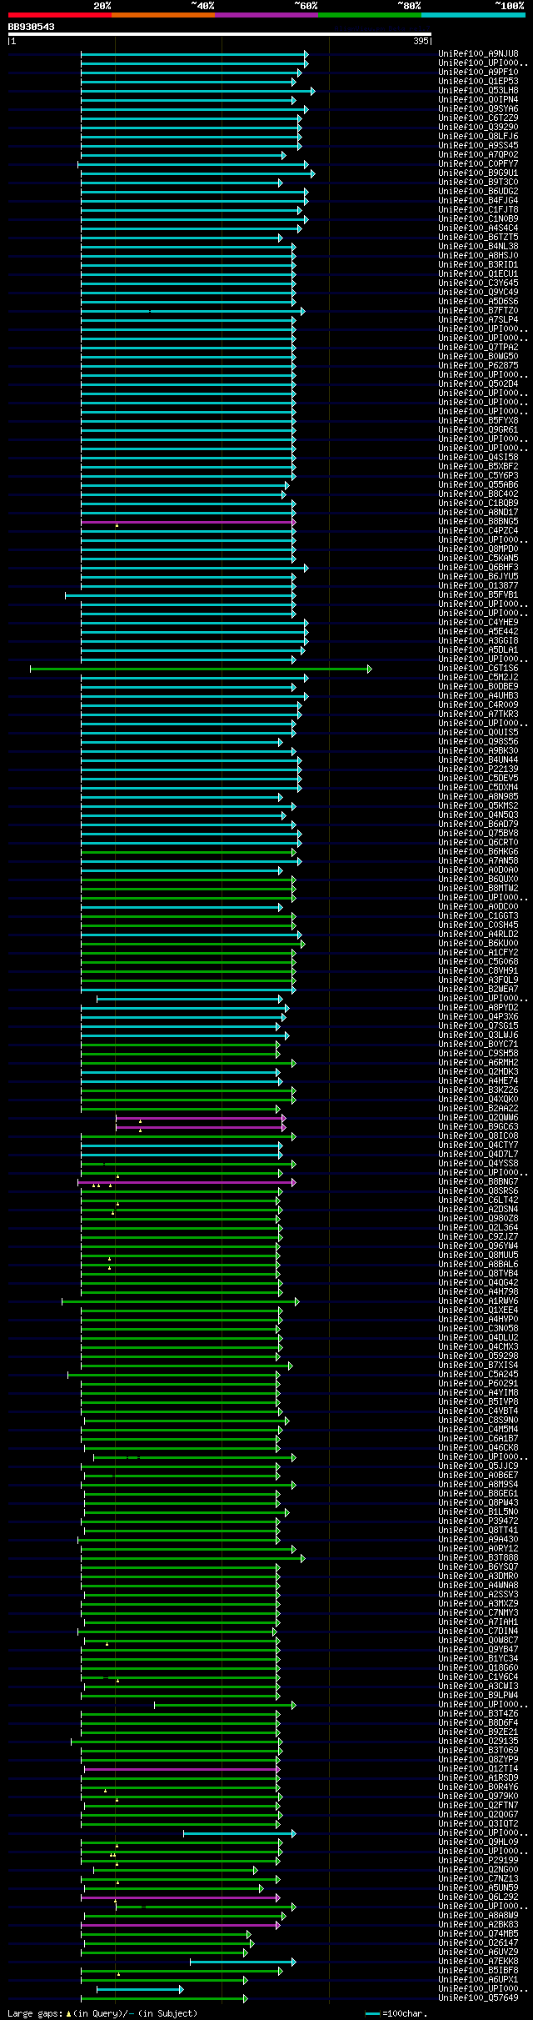Select label UniRef100_C1GGT3

[478, 916]
